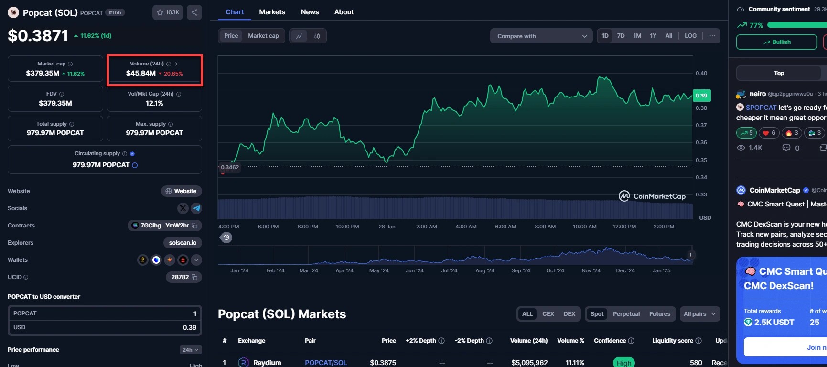
Task: Filter markets by DEX
Action: click(x=569, y=314)
